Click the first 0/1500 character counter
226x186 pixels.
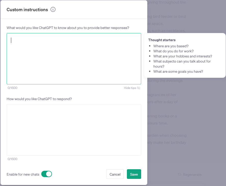[x=12, y=88]
